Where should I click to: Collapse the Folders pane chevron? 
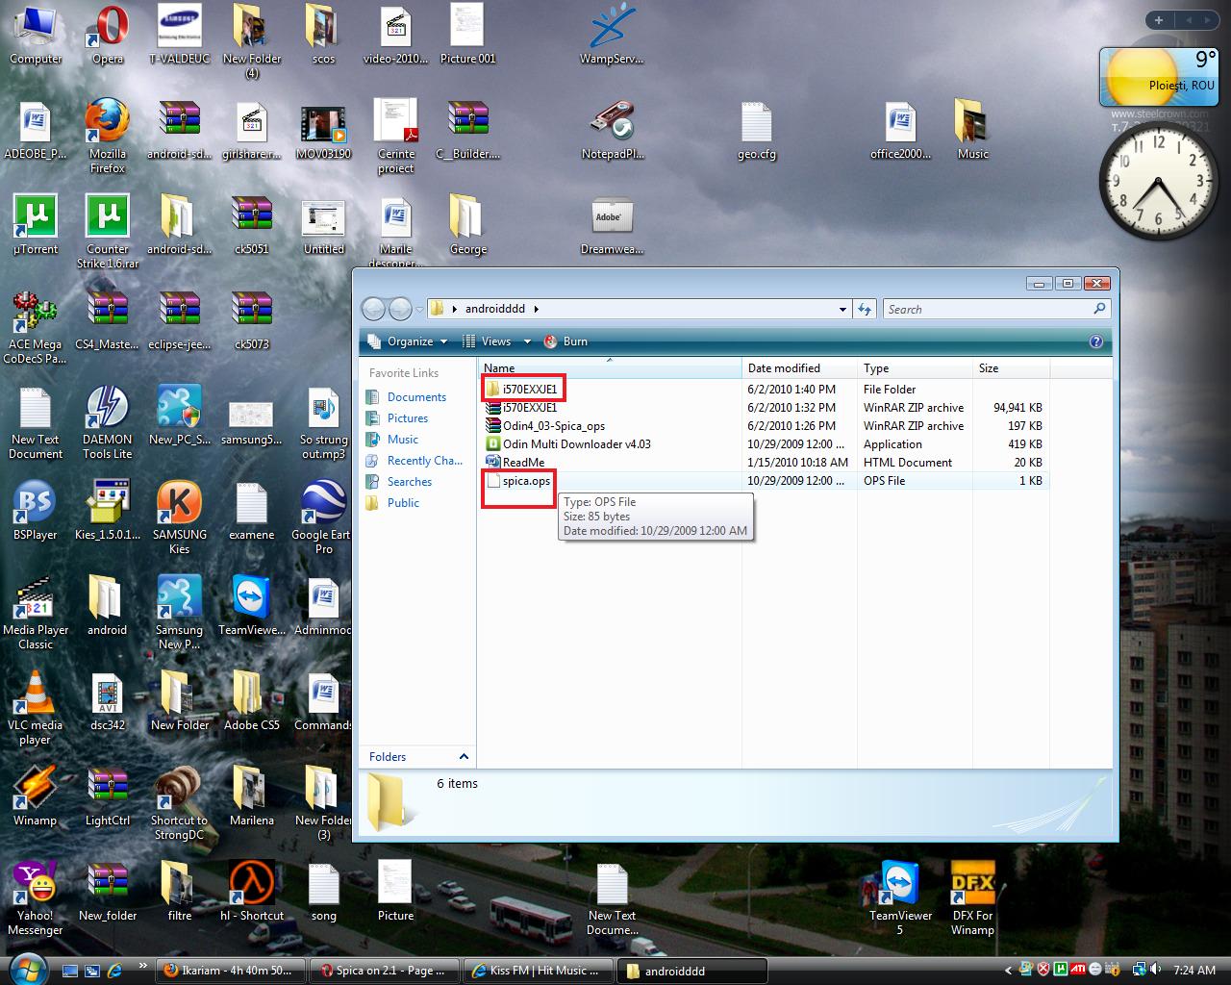[x=464, y=757]
